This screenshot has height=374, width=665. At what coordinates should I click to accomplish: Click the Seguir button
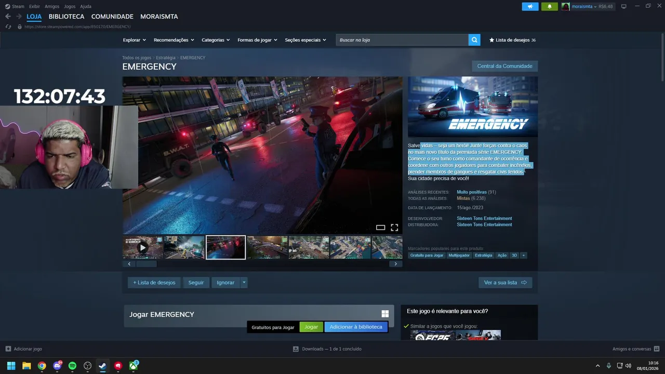coord(196,283)
